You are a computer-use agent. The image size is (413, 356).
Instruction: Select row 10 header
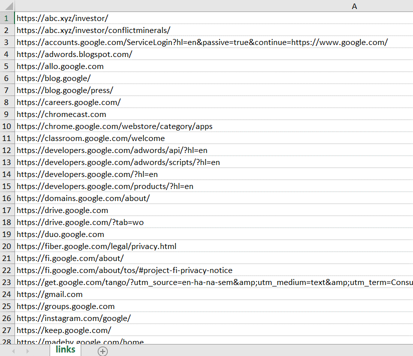[7, 126]
